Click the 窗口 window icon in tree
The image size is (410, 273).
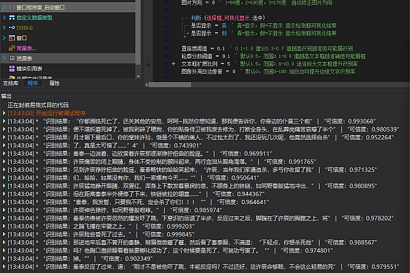click(12, 38)
